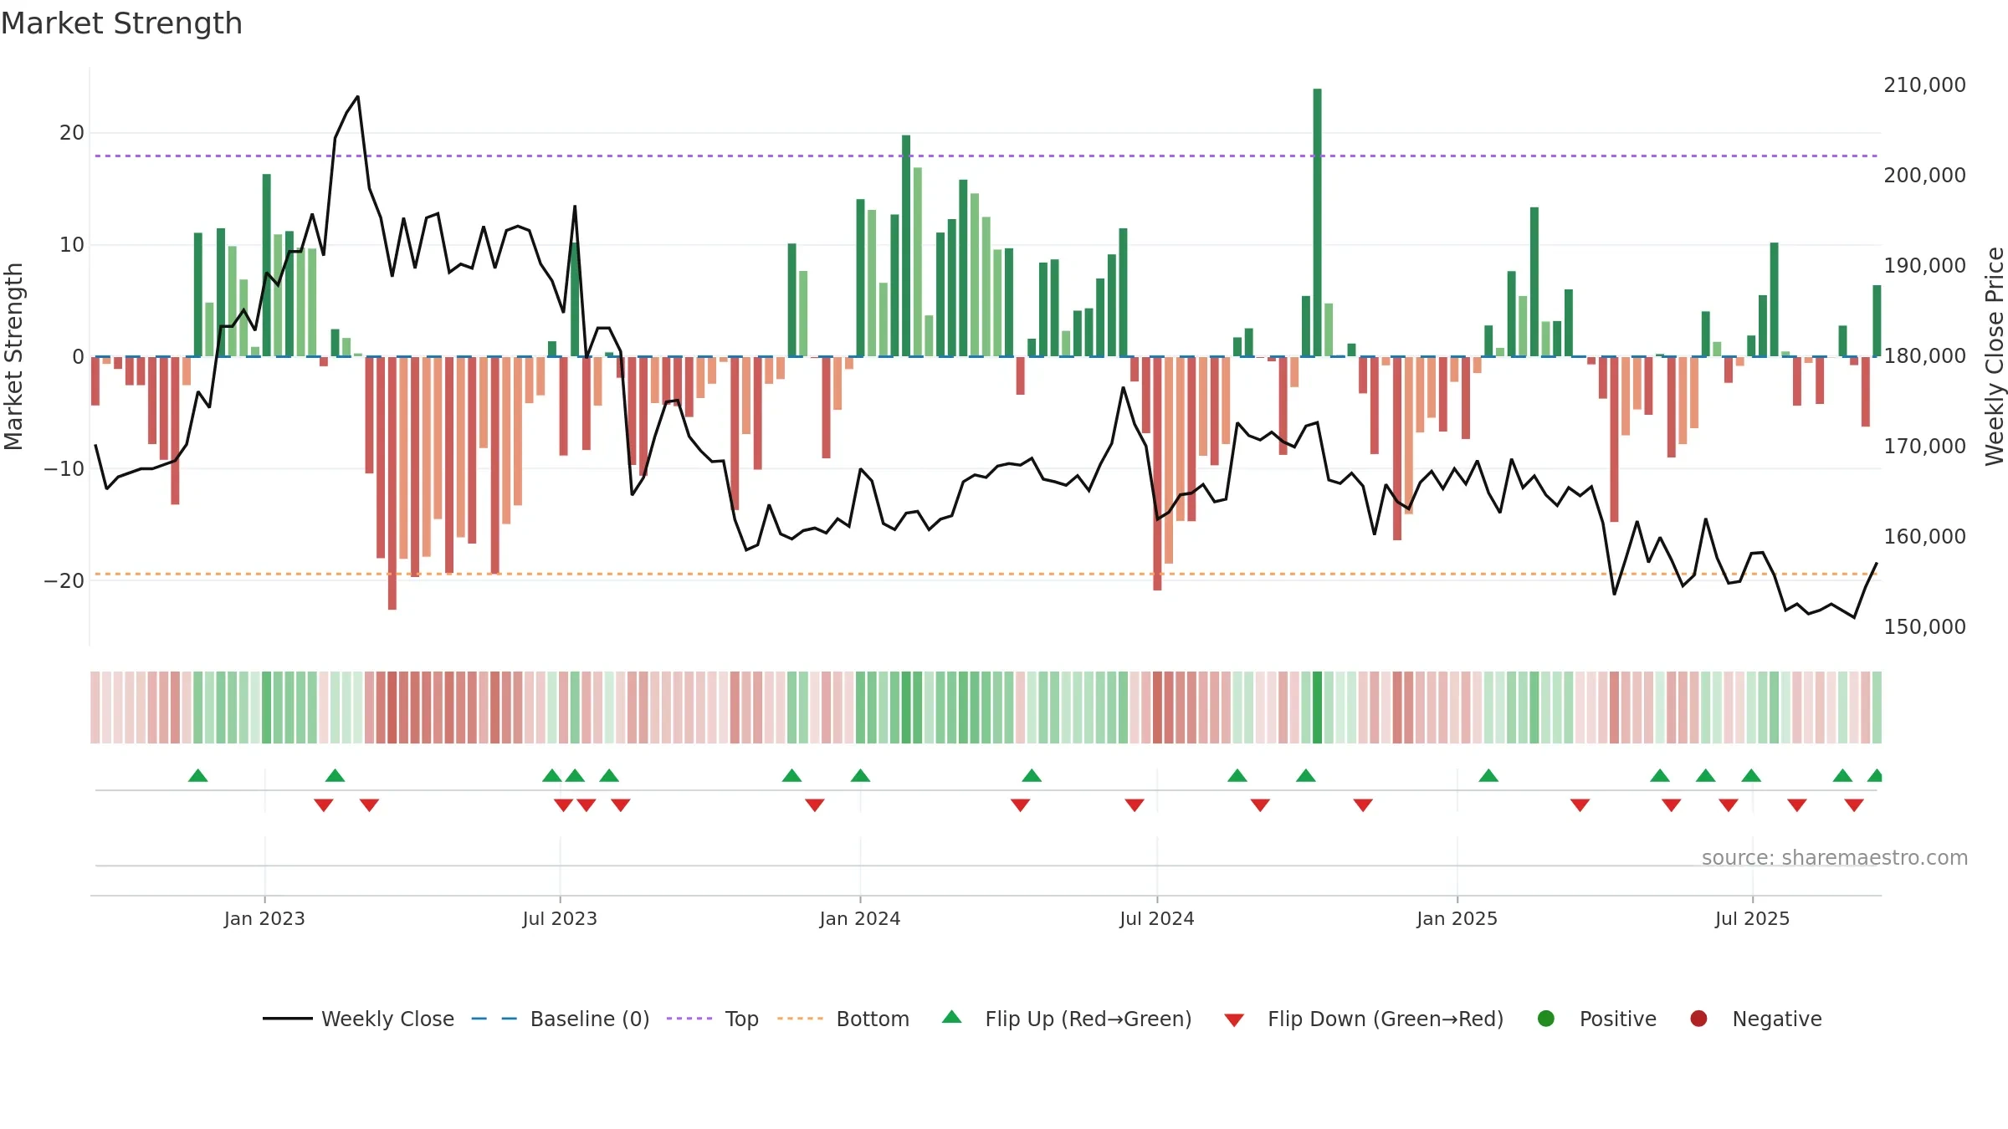Click the Negative legend label
Screen dimensions: 2008x1129
coord(1777,1019)
